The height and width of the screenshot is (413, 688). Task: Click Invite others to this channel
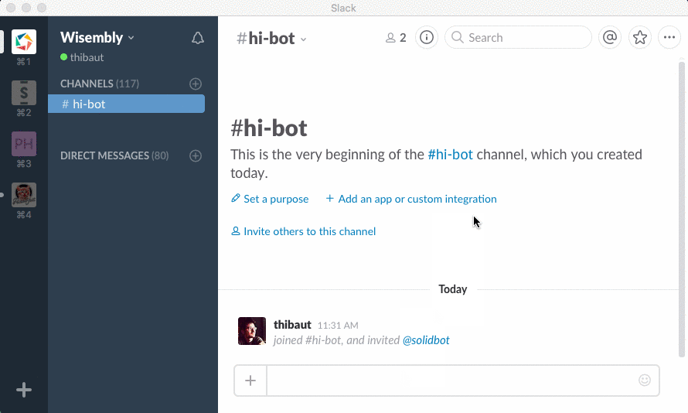pyautogui.click(x=303, y=231)
